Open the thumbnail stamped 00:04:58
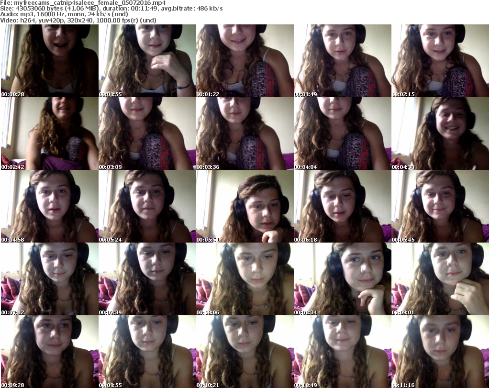 50,206
